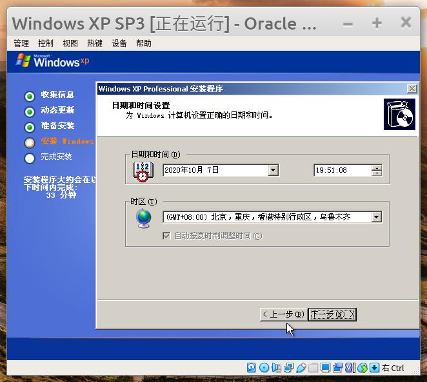The width and height of the screenshot is (427, 382).
Task: Click the 下一步(N) next button
Action: coord(332,314)
